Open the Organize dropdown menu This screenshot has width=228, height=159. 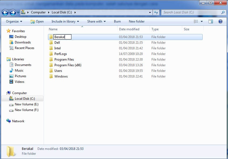click(14, 21)
